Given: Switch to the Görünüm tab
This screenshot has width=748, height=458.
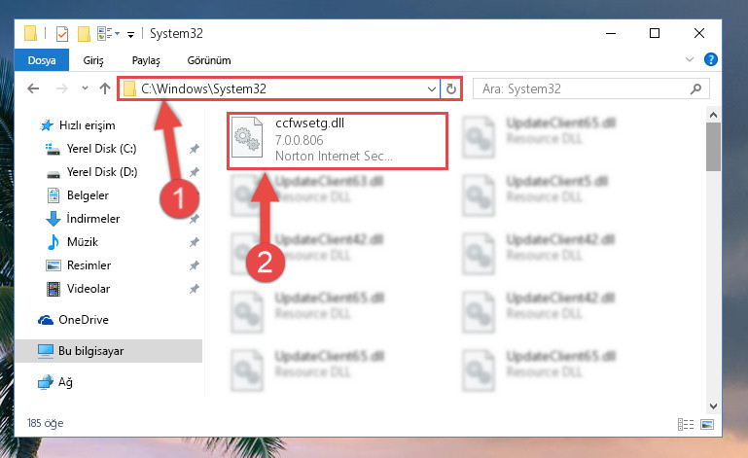Looking at the screenshot, I should coord(209,60).
